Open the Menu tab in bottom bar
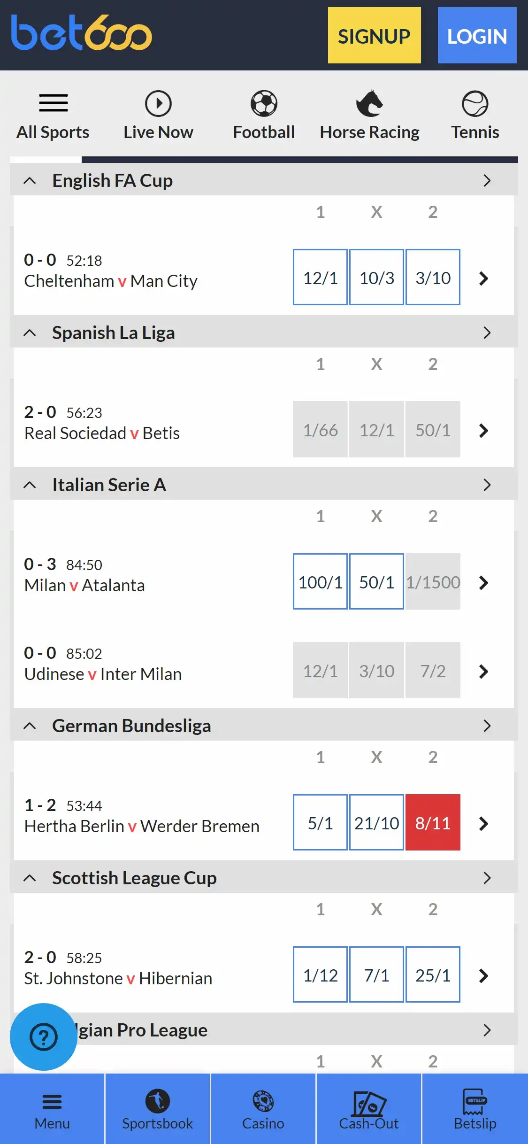The width and height of the screenshot is (528, 1144). (x=52, y=1108)
